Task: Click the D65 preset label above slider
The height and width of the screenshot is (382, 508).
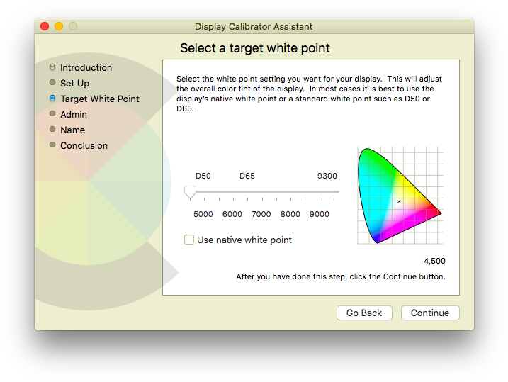Action: [247, 176]
